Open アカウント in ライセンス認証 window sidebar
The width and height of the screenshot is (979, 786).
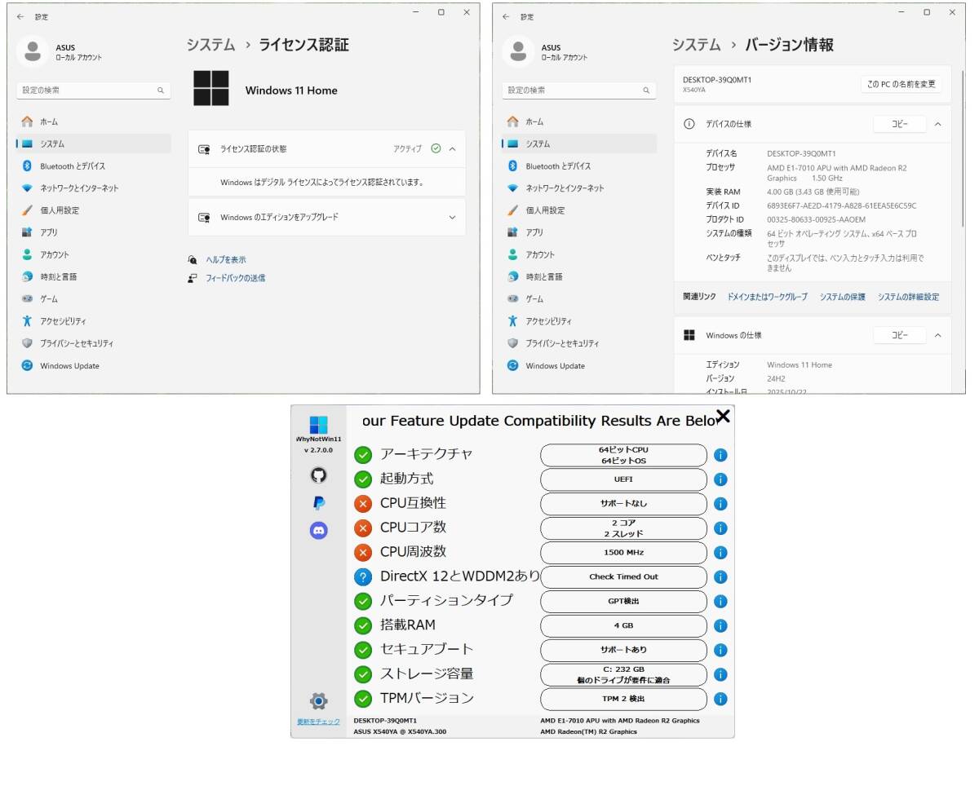(93, 254)
